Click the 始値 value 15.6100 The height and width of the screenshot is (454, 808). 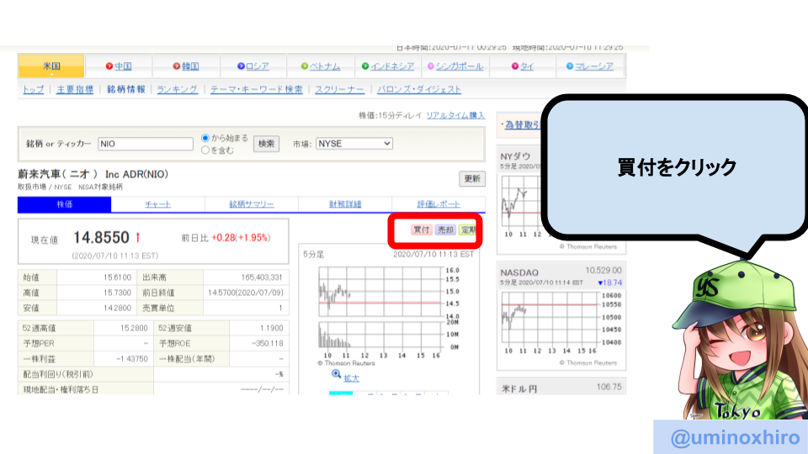(118, 277)
